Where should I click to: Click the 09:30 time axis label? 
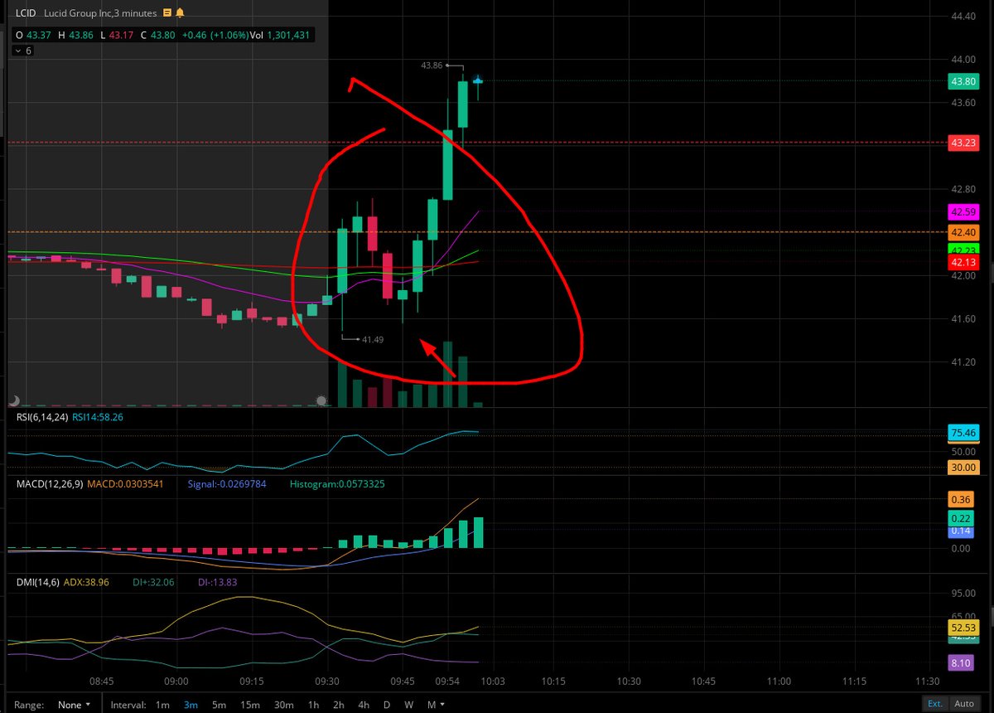tap(328, 681)
